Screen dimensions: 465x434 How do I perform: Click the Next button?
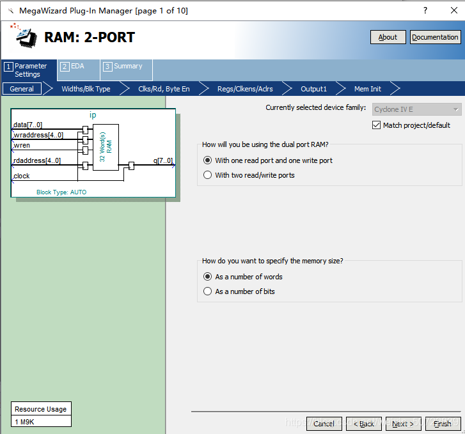pyautogui.click(x=404, y=424)
